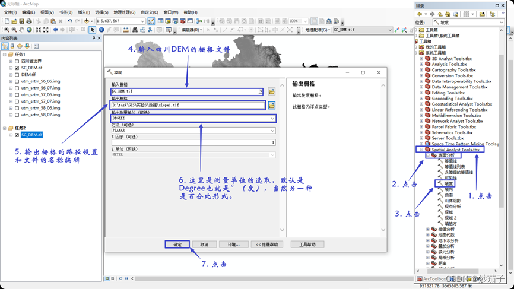Click Catalog Home icon
The image size is (514, 289).
click(448, 14)
